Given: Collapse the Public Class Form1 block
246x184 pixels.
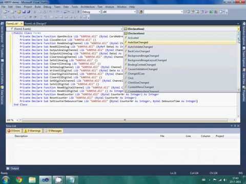Looking at the screenshot, I should pyautogui.click(x=12, y=33).
